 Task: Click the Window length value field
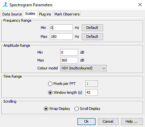[x=92, y=92]
